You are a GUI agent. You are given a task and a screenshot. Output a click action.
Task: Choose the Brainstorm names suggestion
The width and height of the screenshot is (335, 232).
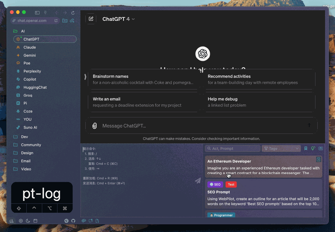coord(143,79)
